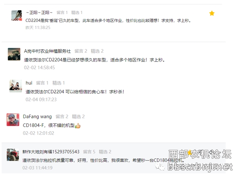Click DaFang wang username
The image size is (237, 177).
click(x=37, y=117)
